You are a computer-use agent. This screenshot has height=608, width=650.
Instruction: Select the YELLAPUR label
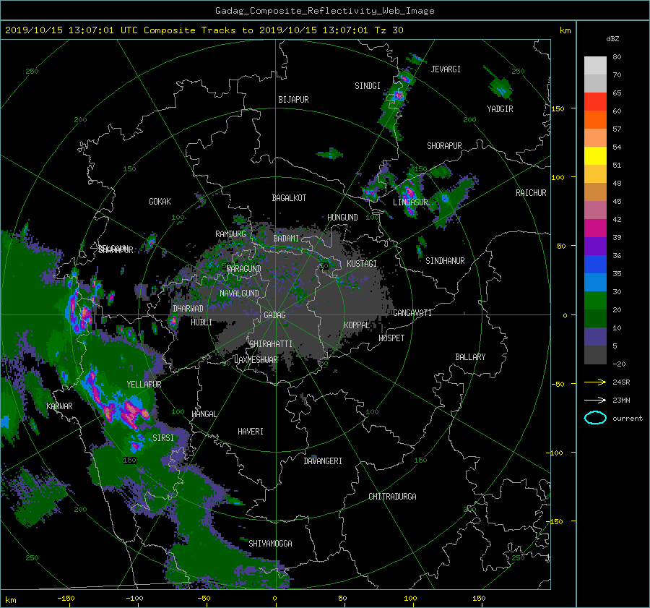pyautogui.click(x=144, y=385)
